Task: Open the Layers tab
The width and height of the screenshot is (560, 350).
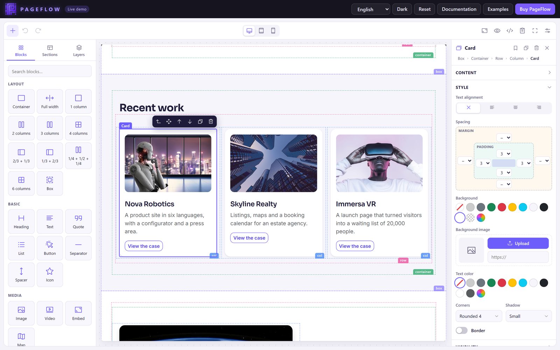Action: [79, 51]
